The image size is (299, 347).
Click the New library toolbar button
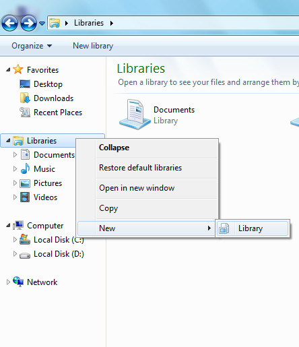click(93, 46)
